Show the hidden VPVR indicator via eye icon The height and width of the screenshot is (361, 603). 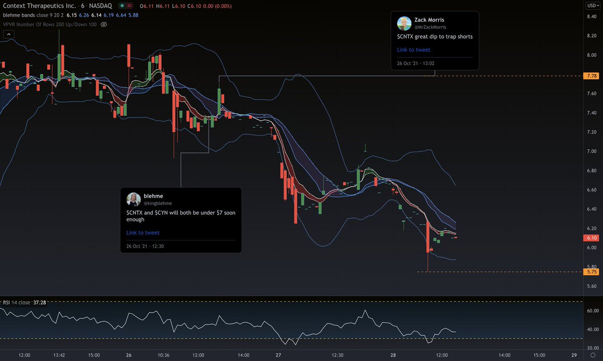[104, 24]
